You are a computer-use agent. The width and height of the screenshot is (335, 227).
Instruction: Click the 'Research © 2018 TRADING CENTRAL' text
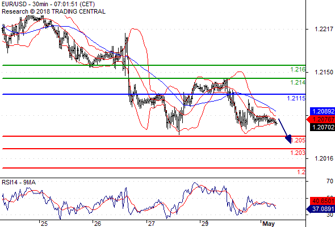click(53, 11)
